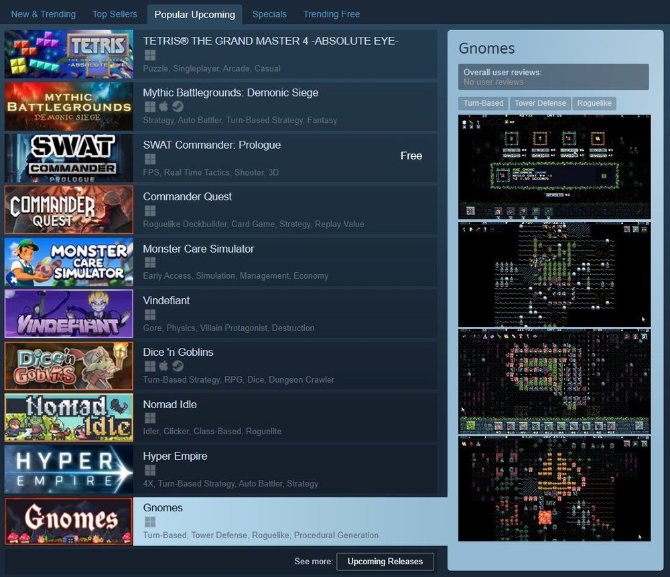Click the tags 'FPS, Real Time Tactics, Shooter, 3D'
670x577 pixels.
[211, 172]
